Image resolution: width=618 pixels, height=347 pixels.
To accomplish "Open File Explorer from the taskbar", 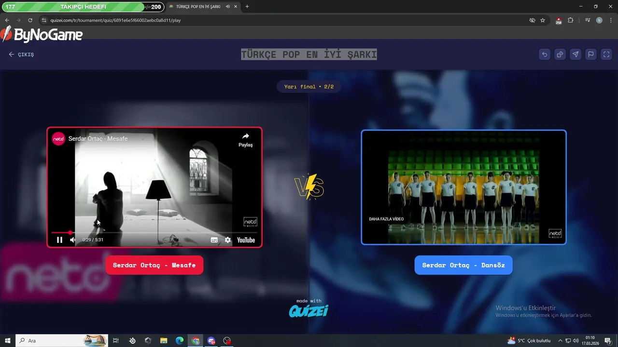I will pyautogui.click(x=164, y=341).
